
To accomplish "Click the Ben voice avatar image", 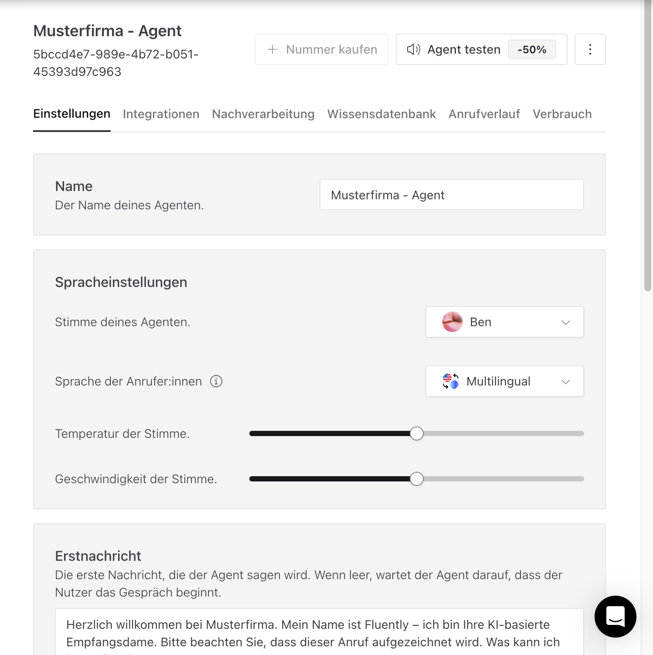I will 452,322.
